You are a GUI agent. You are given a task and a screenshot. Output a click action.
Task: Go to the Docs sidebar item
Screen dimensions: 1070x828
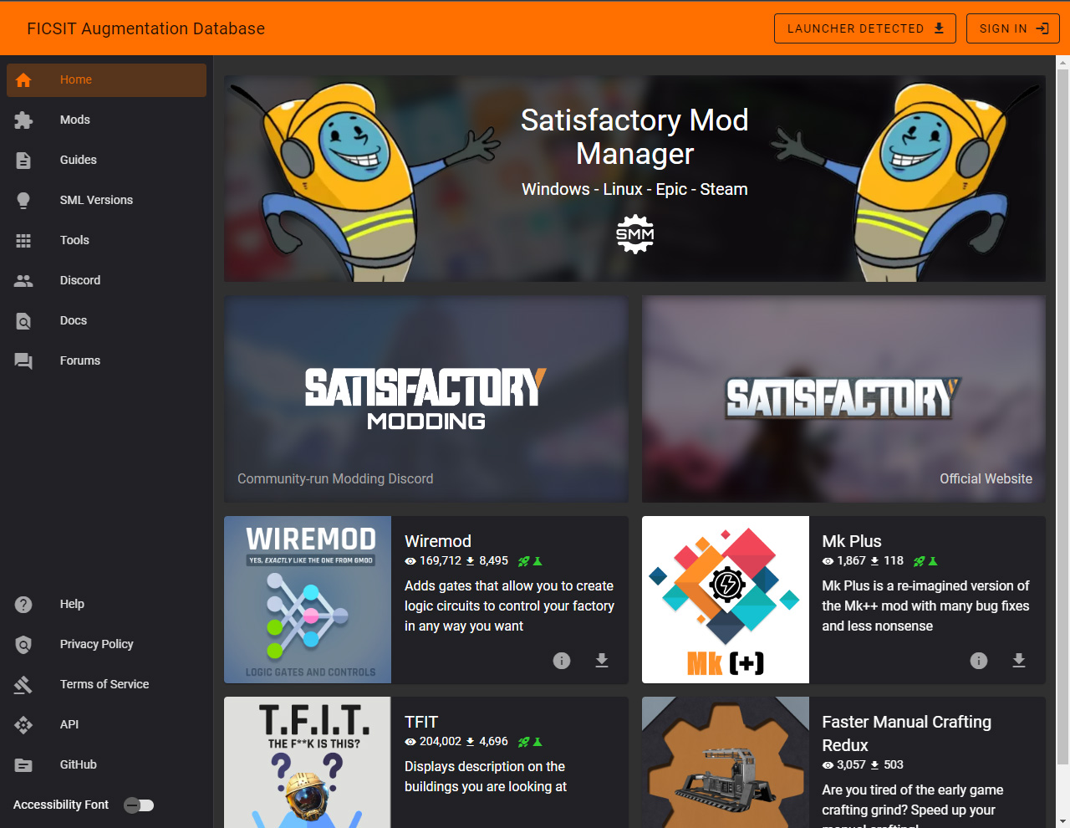(74, 321)
